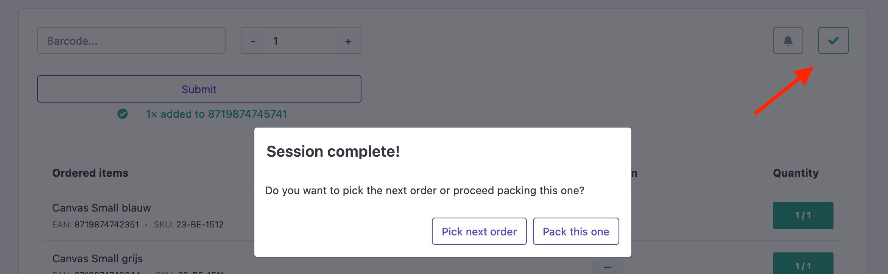
Task: Choose Pack this one in dialog
Action: pos(576,231)
